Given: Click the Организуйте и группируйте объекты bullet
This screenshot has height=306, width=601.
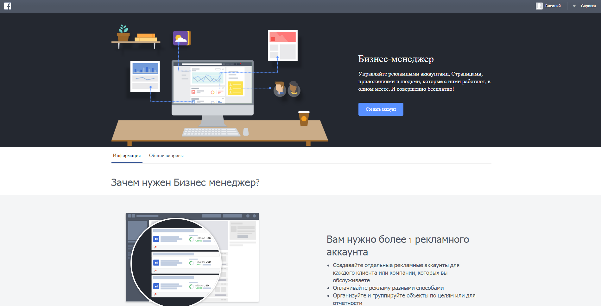Looking at the screenshot, I should point(404,299).
